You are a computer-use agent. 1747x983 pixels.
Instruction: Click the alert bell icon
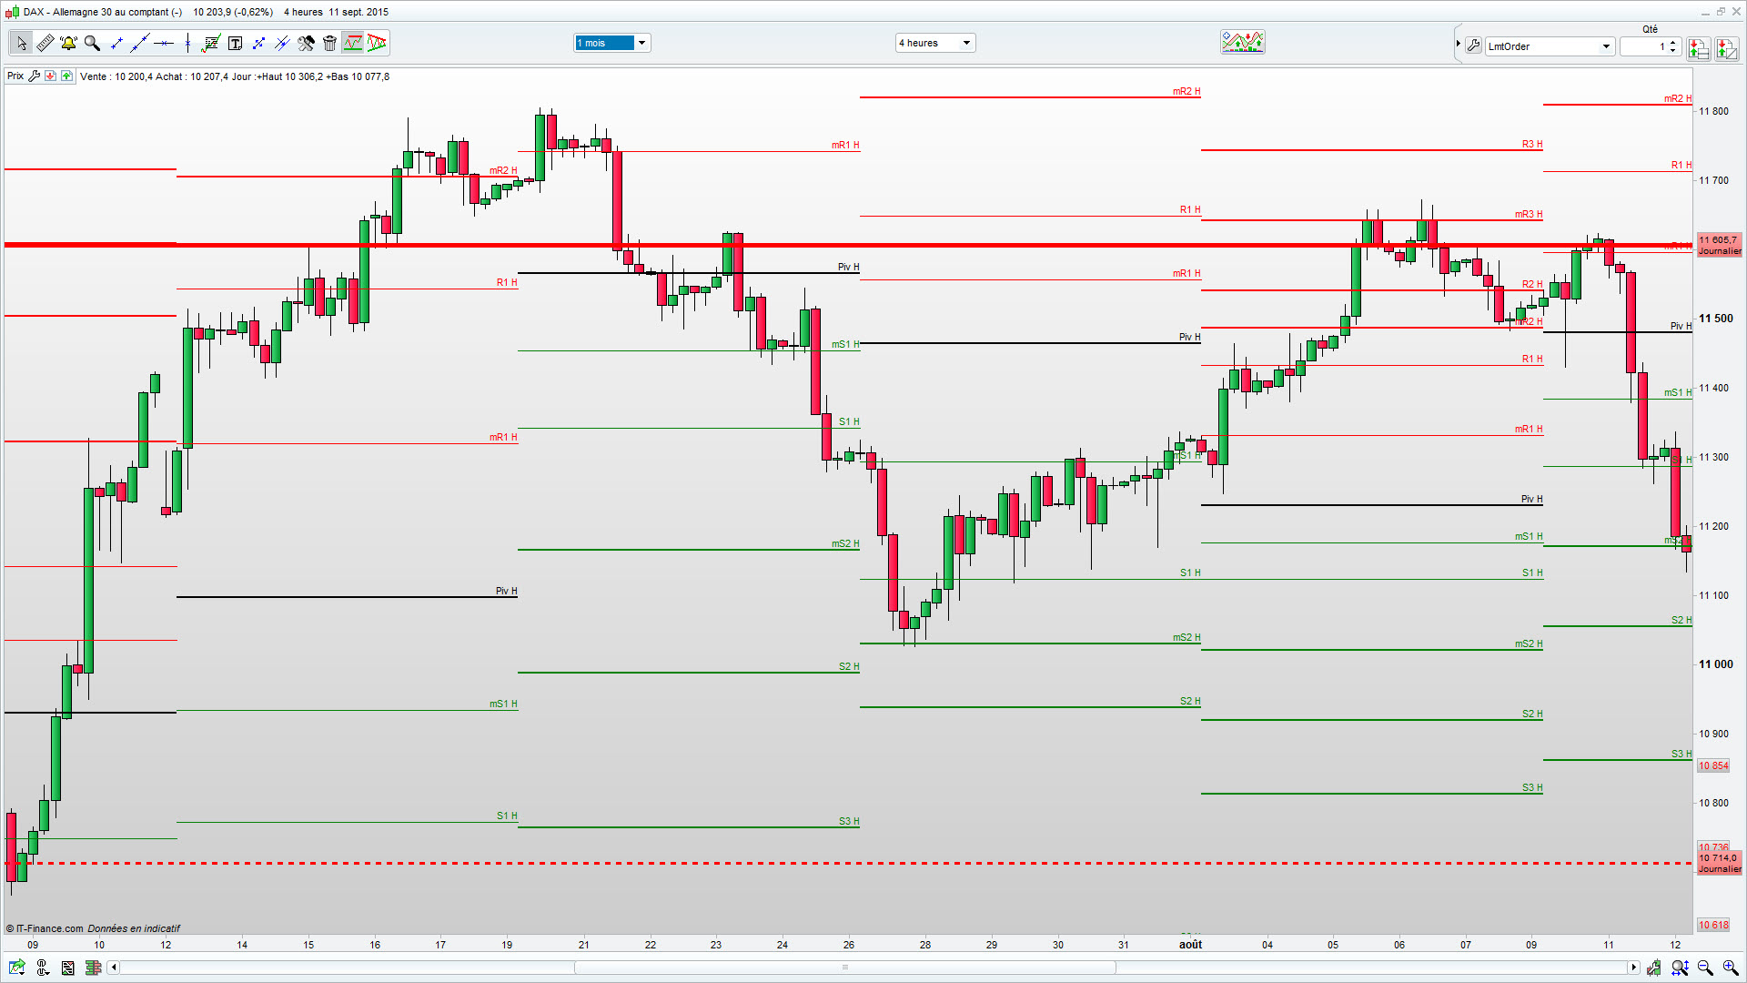pyautogui.click(x=68, y=43)
